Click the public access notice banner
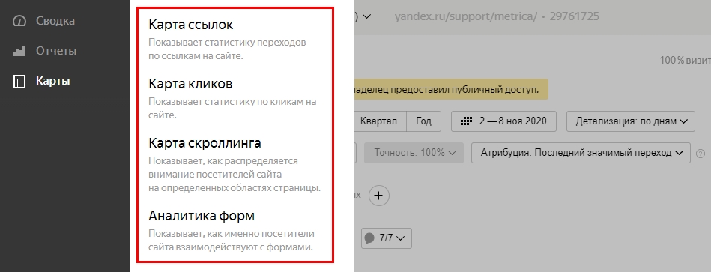Viewport: 711px width, 272px height. tap(451, 89)
